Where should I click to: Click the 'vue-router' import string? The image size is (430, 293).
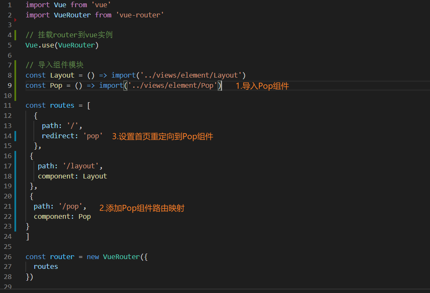(140, 15)
